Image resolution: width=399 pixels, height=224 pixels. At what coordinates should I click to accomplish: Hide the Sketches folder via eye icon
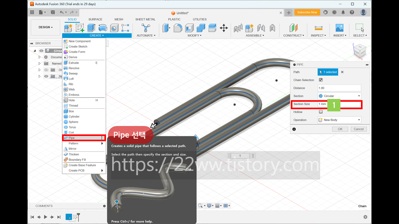(x=46, y=76)
